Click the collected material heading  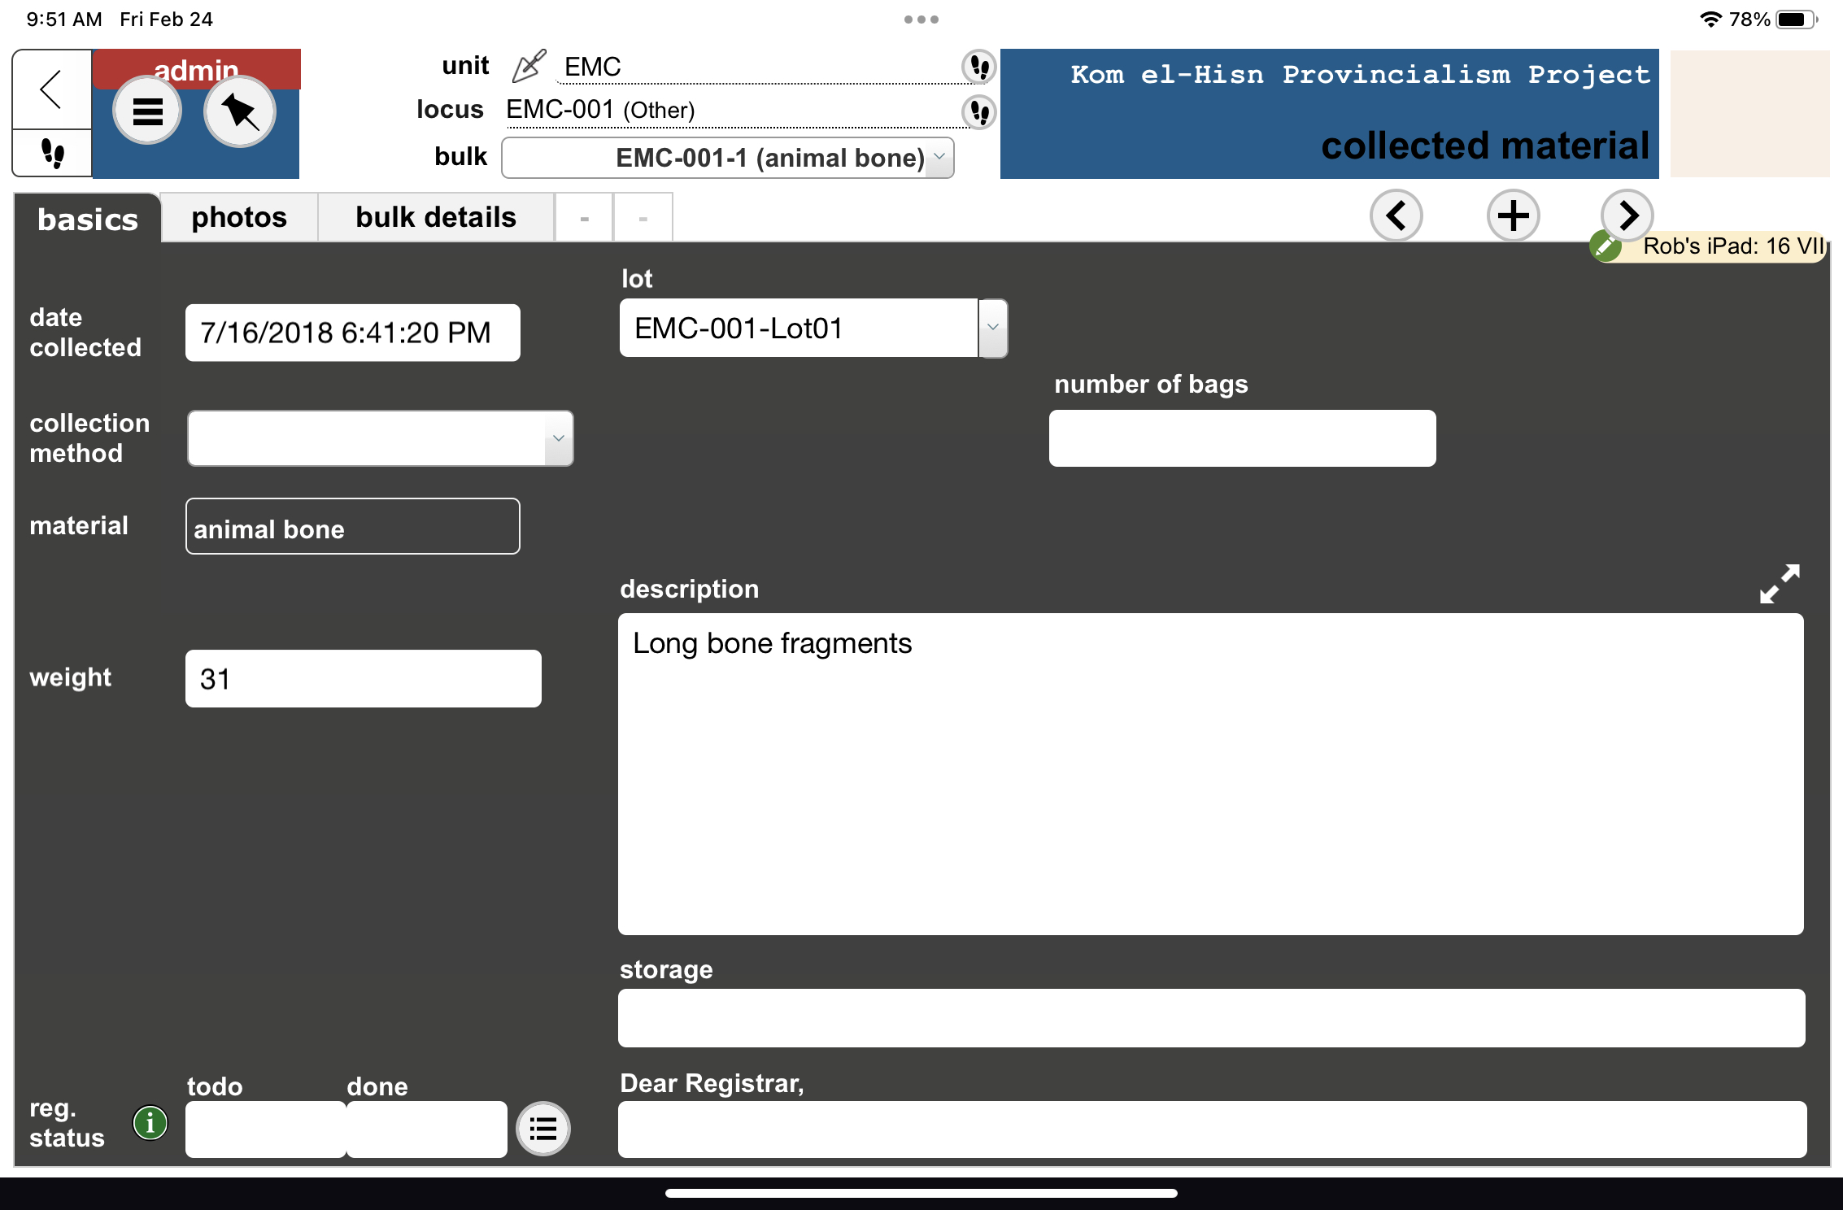click(1485, 146)
